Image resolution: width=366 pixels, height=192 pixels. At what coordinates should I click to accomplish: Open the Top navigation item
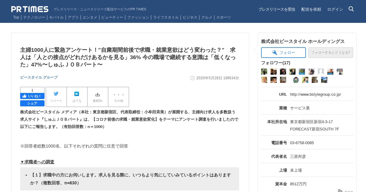[x=16, y=17]
